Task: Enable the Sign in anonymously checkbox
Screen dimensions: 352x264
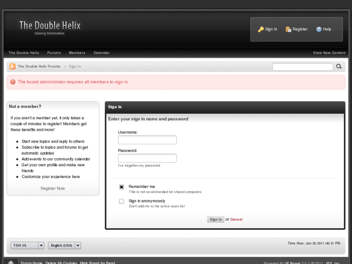Action: (122, 201)
